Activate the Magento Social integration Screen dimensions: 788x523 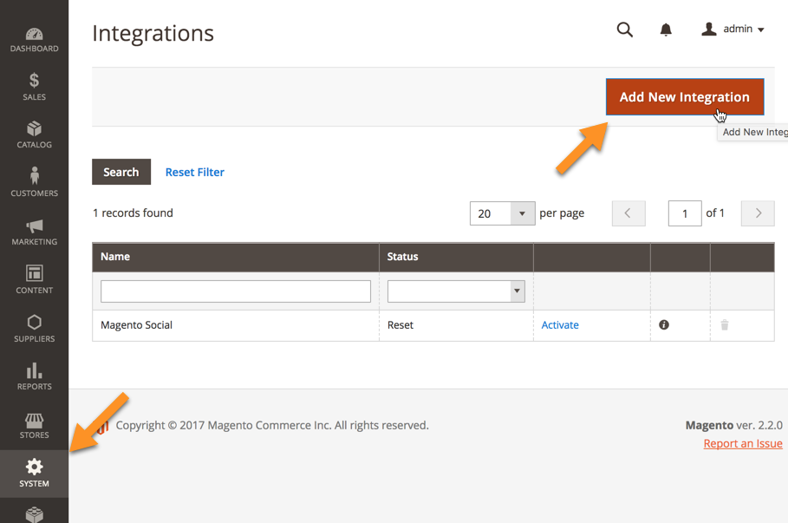(x=560, y=324)
